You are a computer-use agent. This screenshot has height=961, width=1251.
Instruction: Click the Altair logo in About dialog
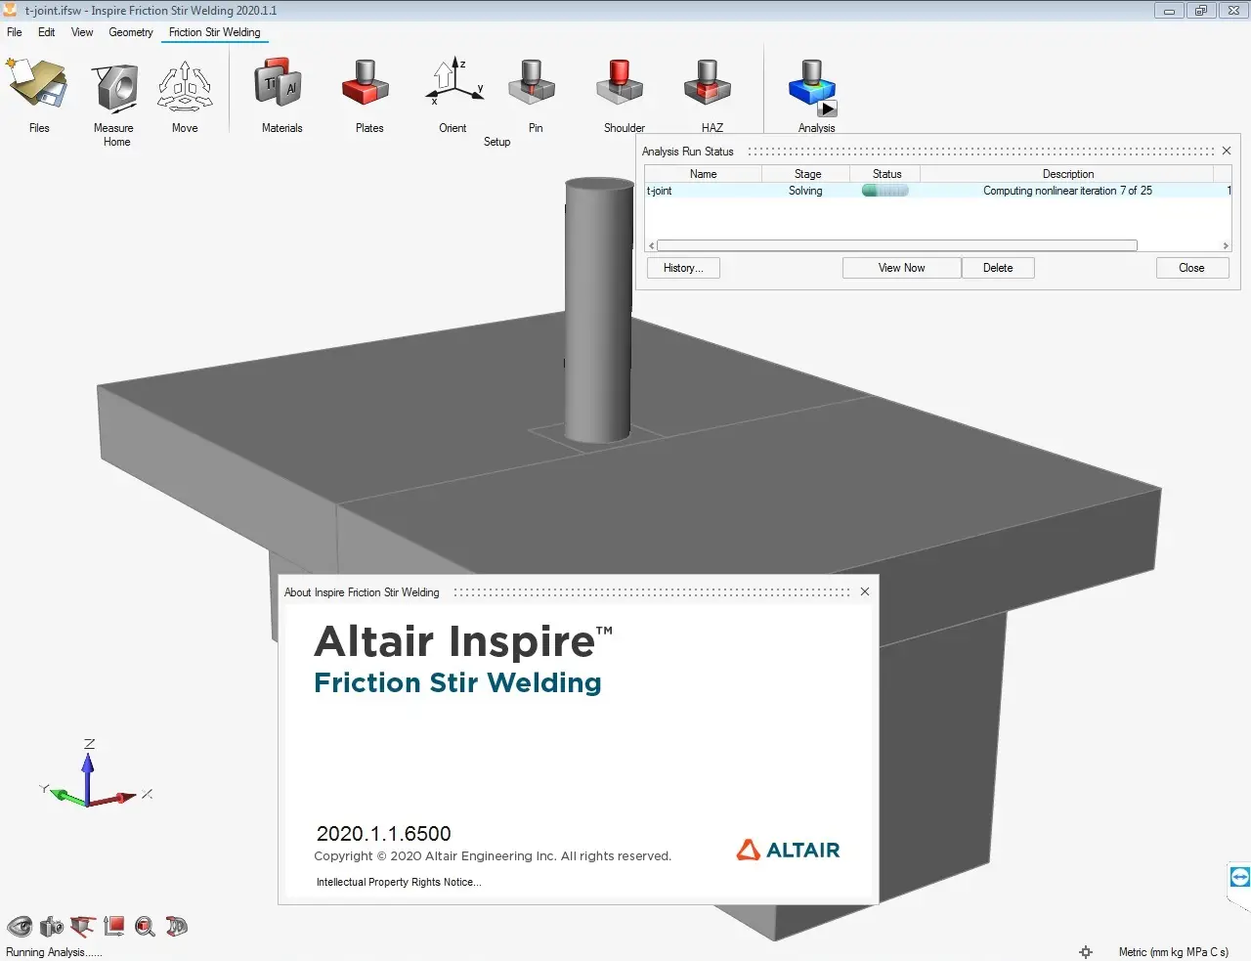pyautogui.click(x=788, y=850)
